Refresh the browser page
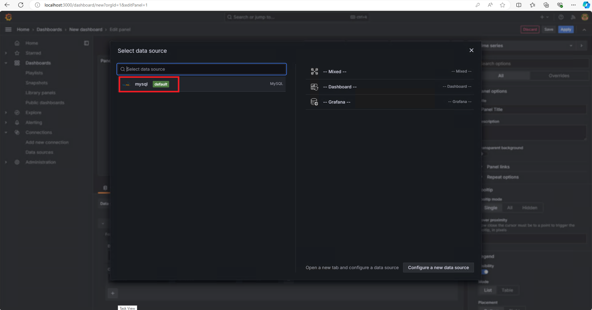592x310 pixels. coord(21,5)
